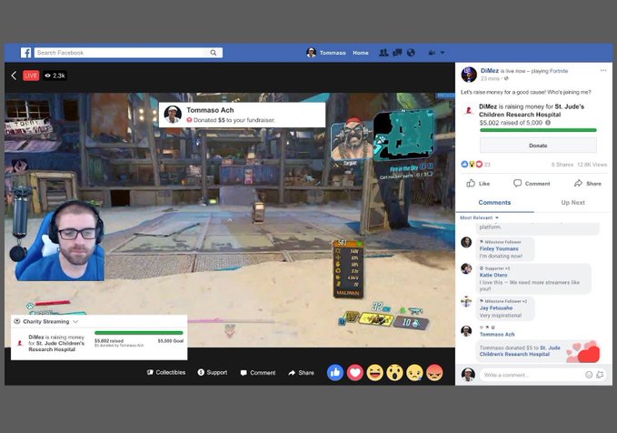React with the Haha emoji
Screen dimensions: 617x433
tap(374, 372)
